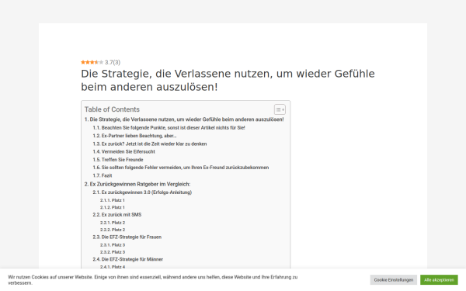Viewport: 466px width, 291px height.
Task: Go to '2.1. Ex zurückgewinnen 3.0 (Erfolgs-Anleitung)' link
Action: (x=142, y=192)
